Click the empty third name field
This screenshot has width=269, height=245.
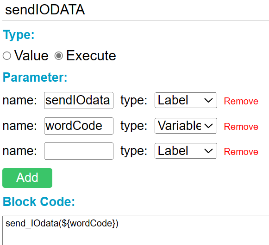[79, 151]
